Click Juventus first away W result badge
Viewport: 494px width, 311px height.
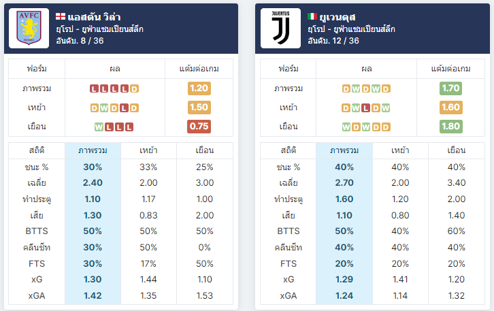(x=346, y=127)
